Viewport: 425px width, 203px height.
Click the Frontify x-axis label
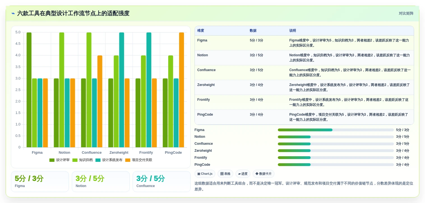(x=146, y=153)
